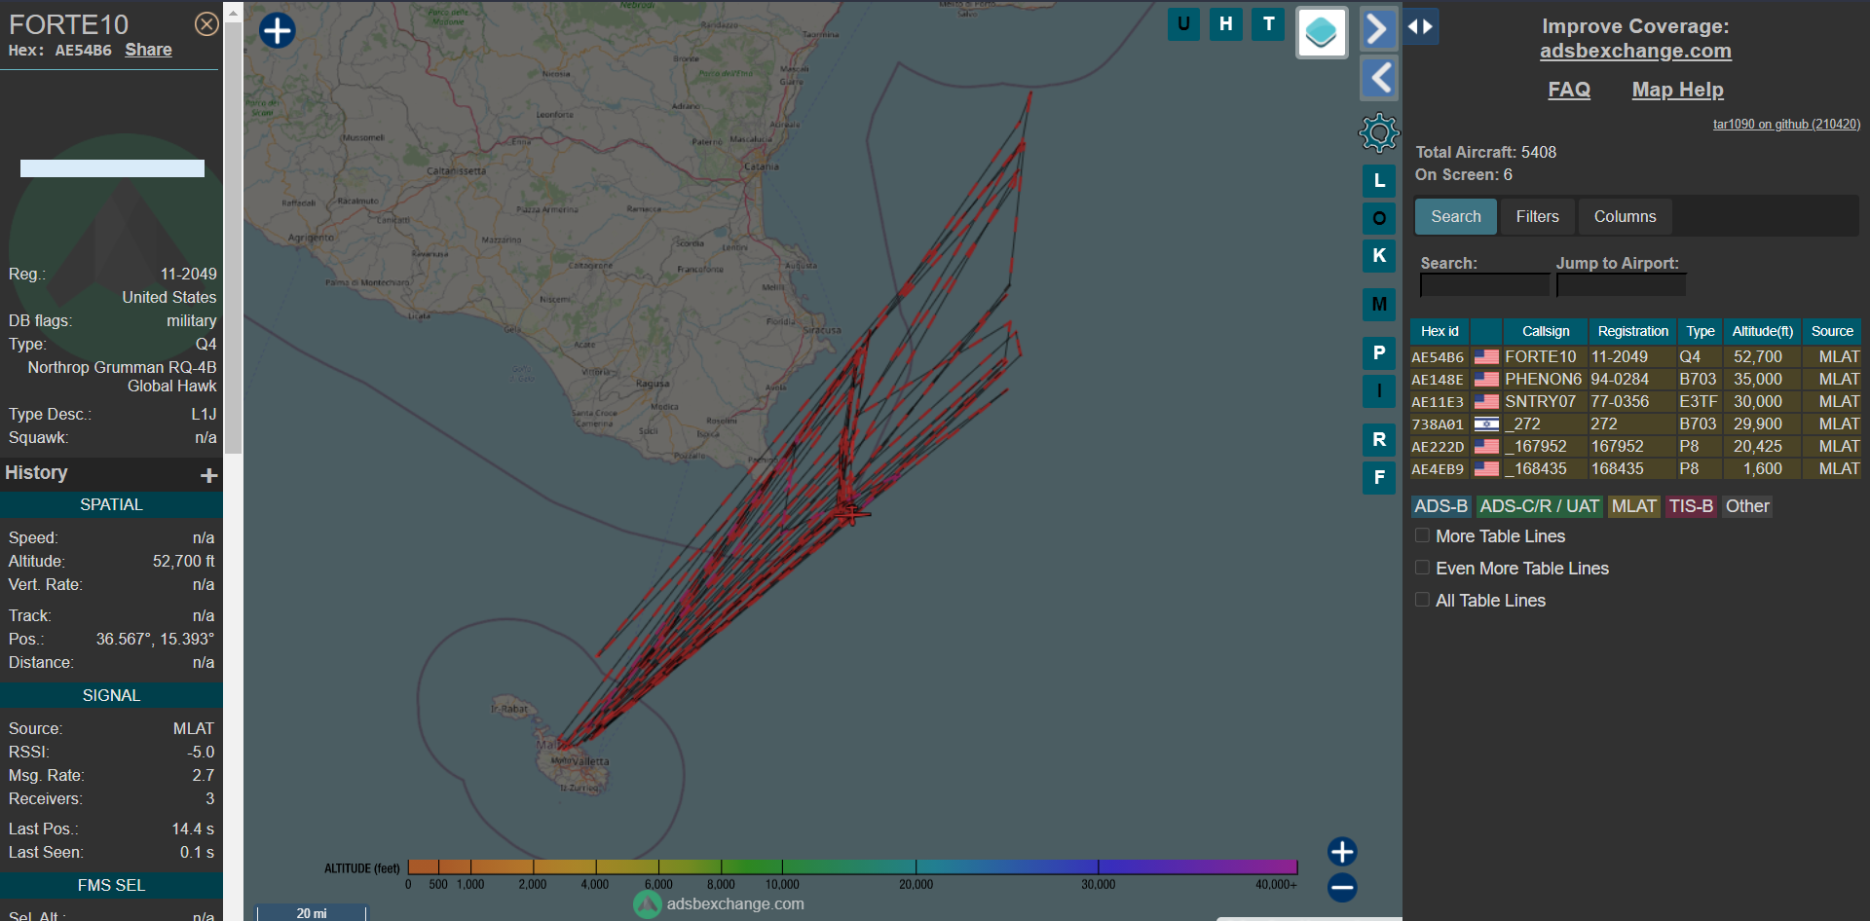Viewport: 1870px width, 921px height.
Task: Click the R map button
Action: tap(1379, 440)
